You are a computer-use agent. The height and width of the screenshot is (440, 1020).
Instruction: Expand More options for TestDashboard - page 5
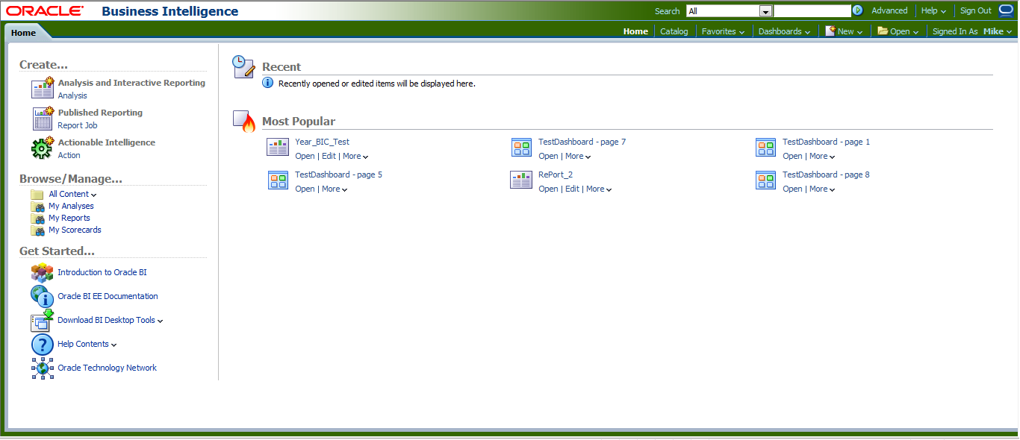[x=335, y=189]
